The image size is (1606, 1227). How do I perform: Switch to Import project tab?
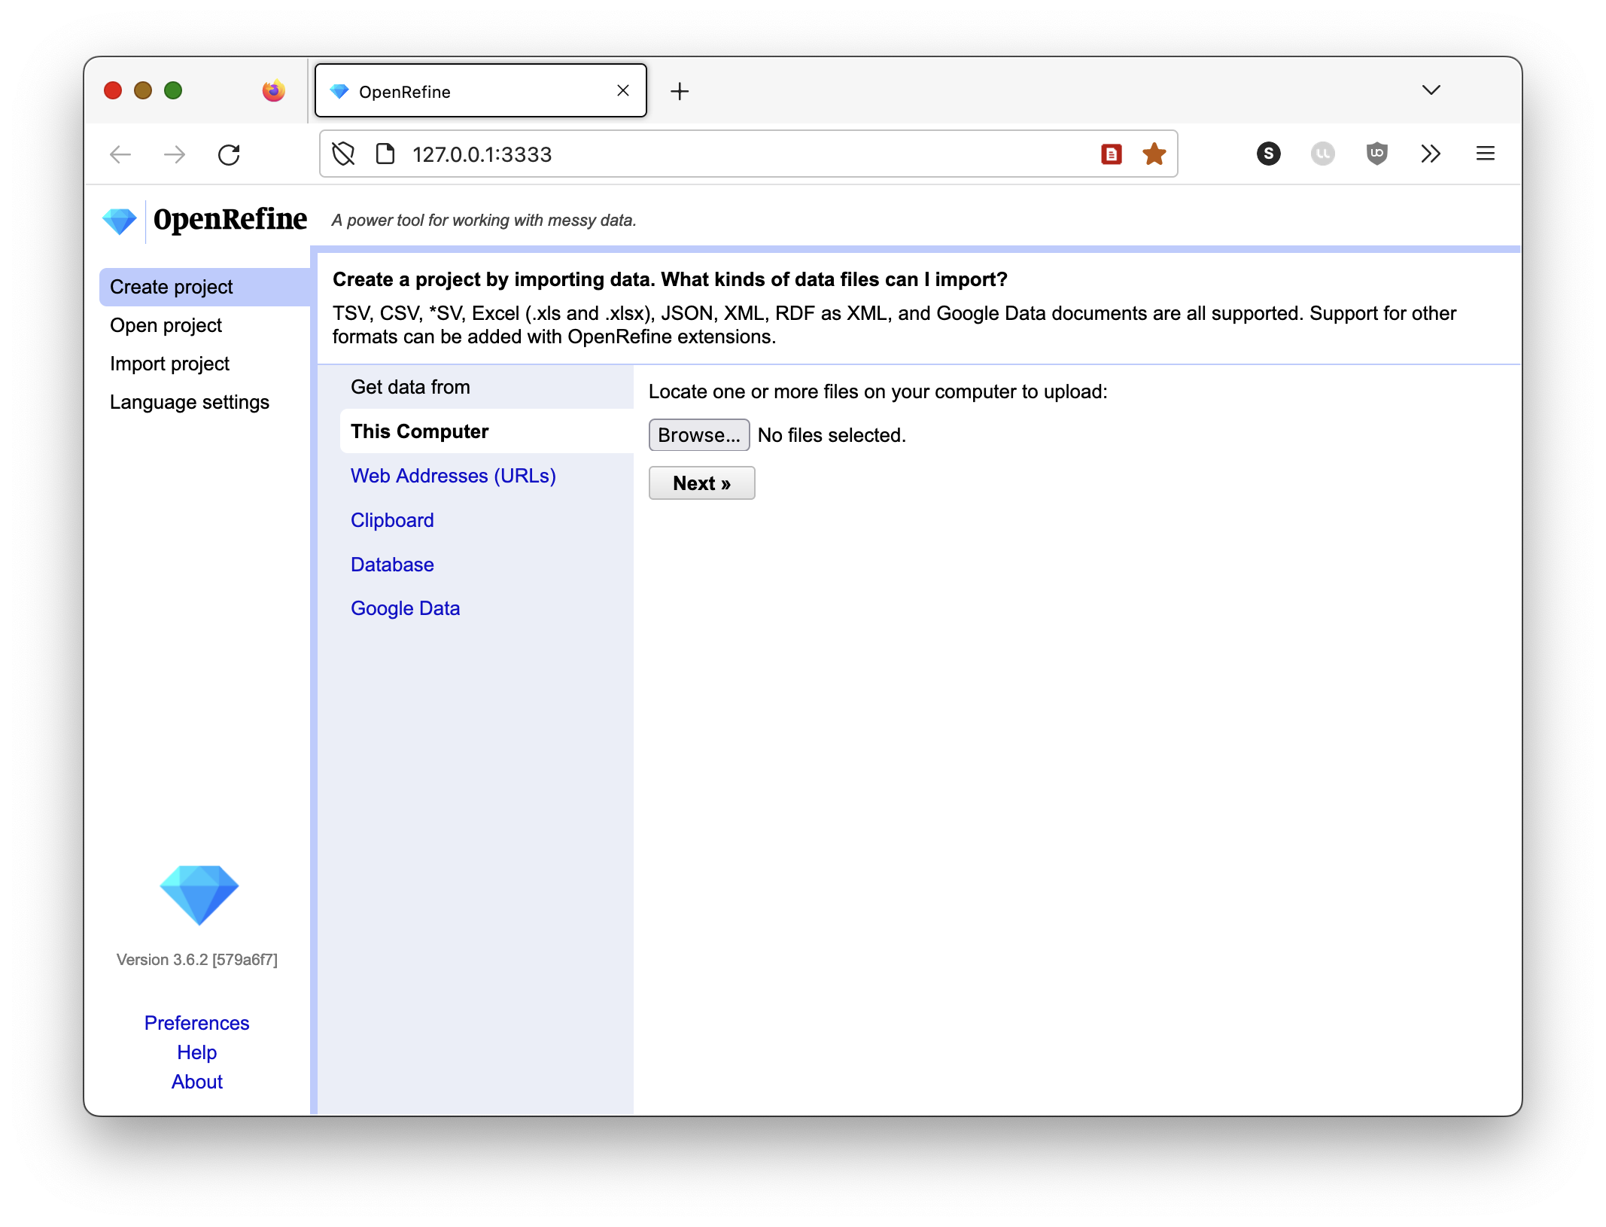click(x=169, y=364)
